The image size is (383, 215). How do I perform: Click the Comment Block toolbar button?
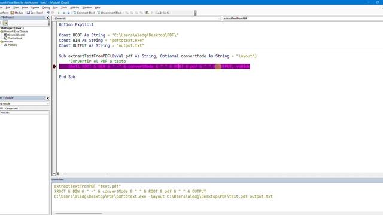click(x=84, y=13)
